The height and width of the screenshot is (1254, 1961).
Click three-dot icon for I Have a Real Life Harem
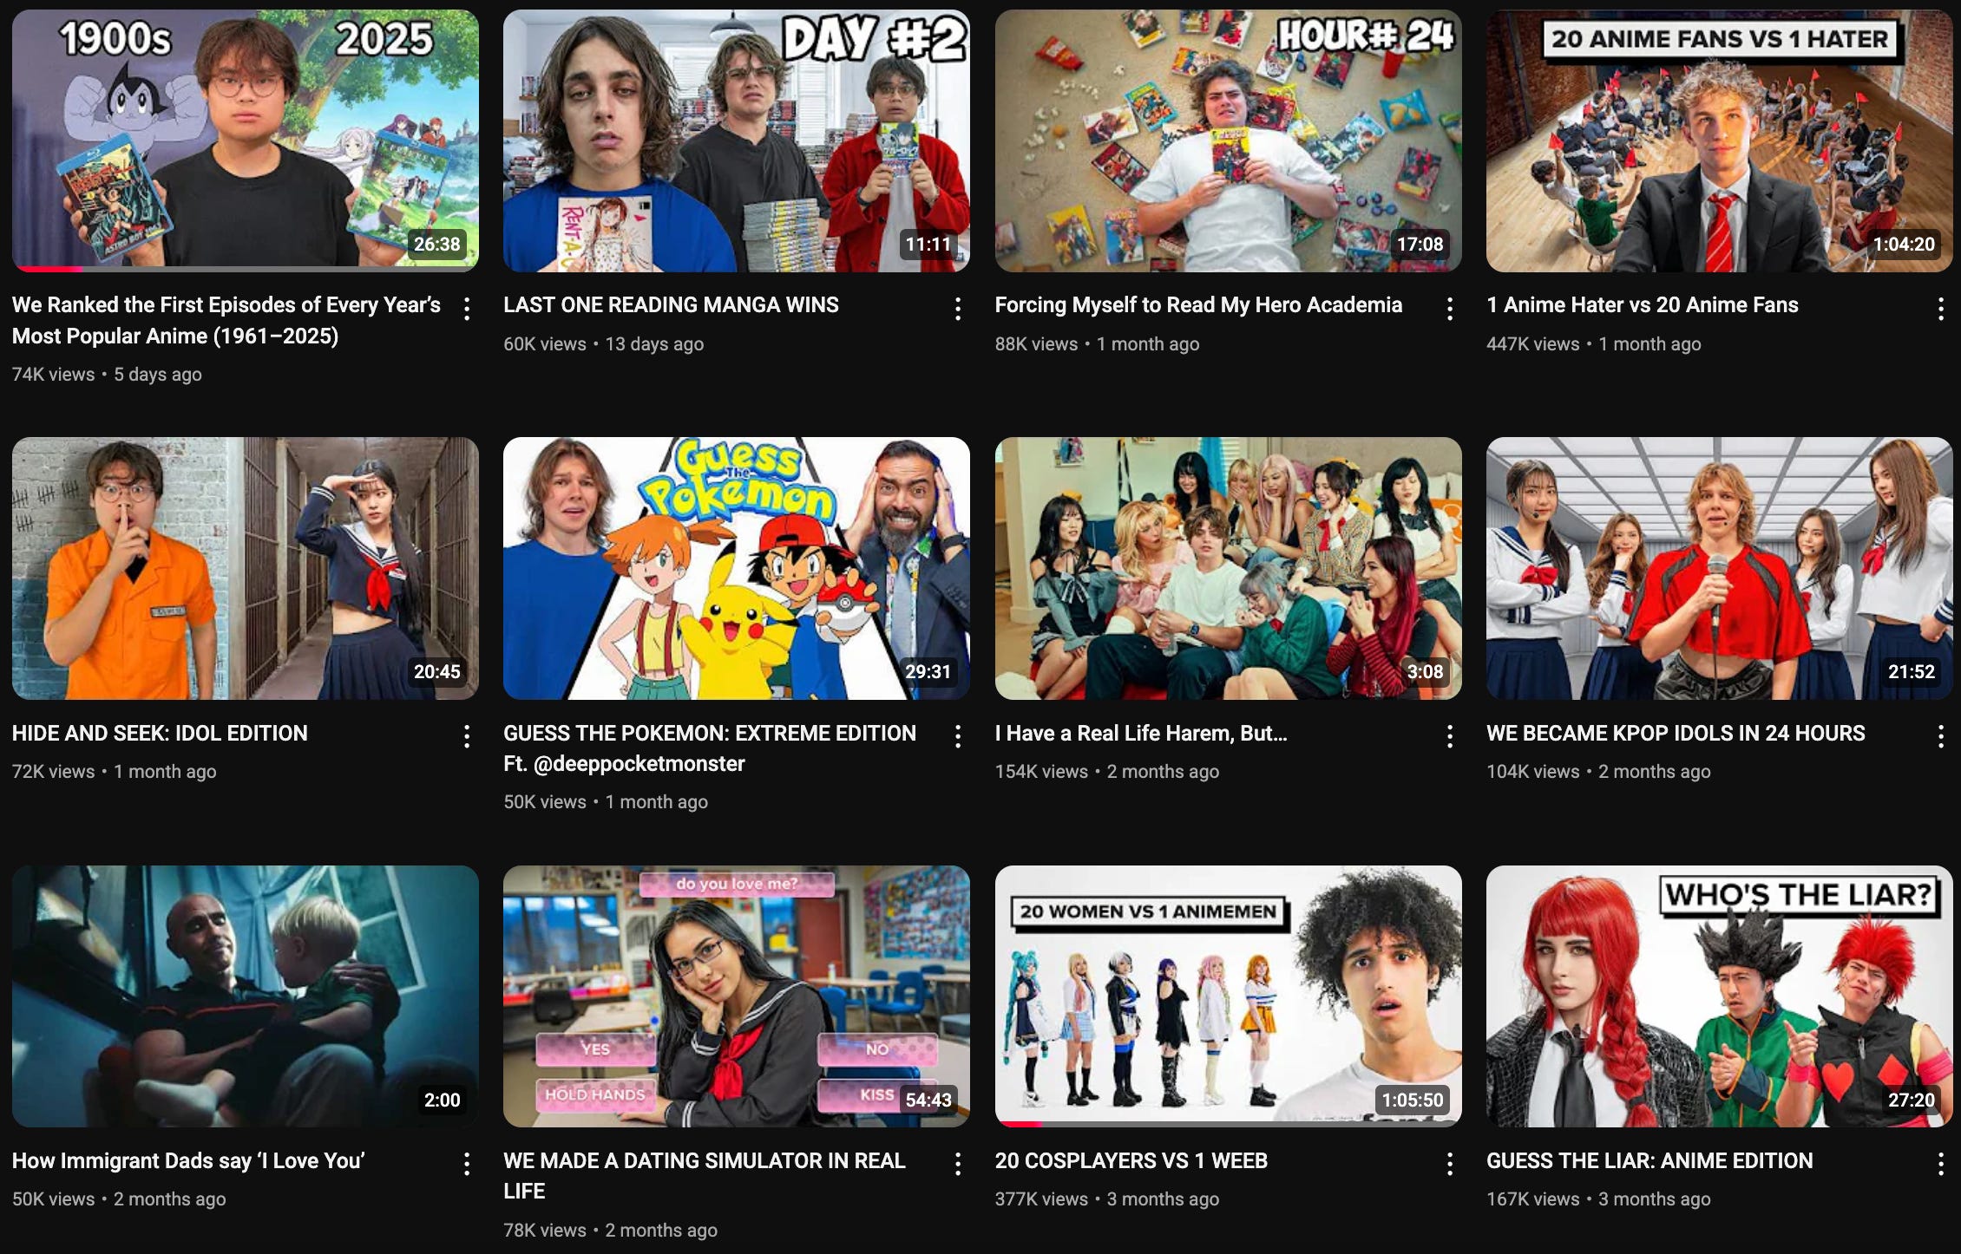pyautogui.click(x=1449, y=737)
